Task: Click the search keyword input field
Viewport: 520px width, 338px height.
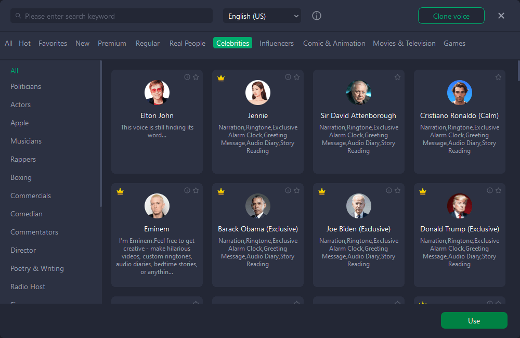Action: (114, 16)
